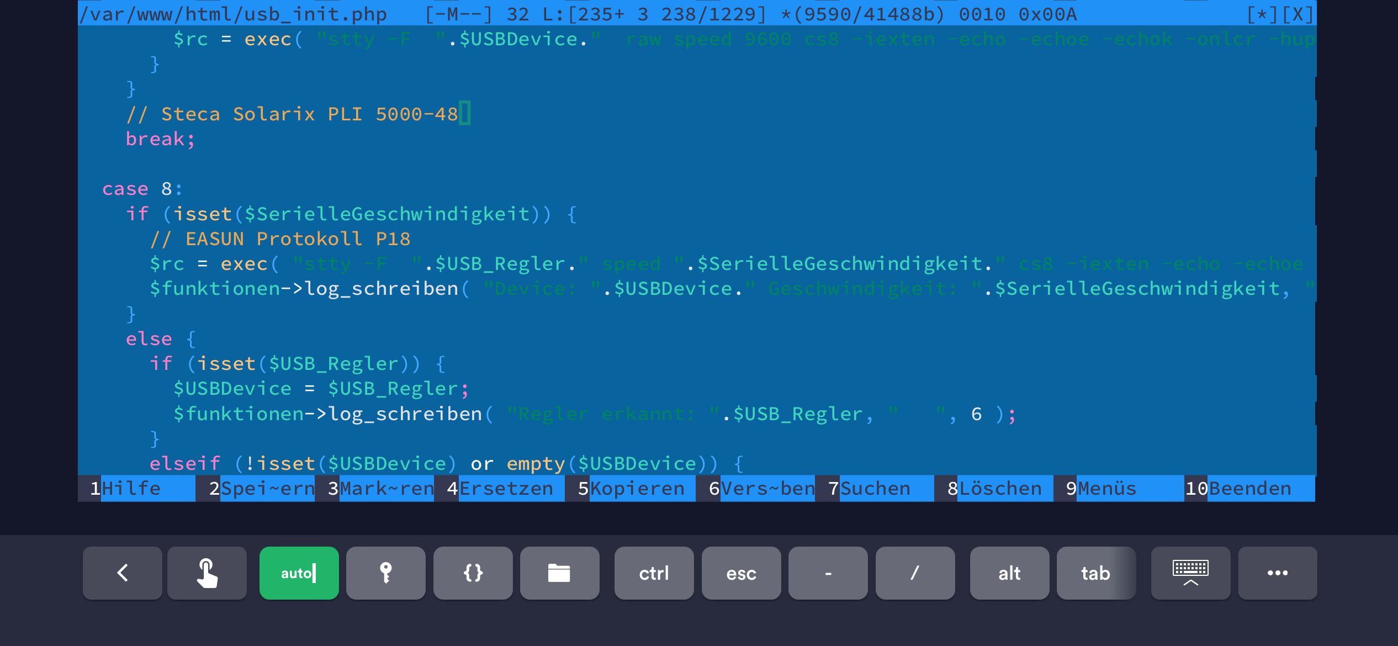Click the [X] close editor marker
The image size is (1398, 646).
(x=1298, y=14)
